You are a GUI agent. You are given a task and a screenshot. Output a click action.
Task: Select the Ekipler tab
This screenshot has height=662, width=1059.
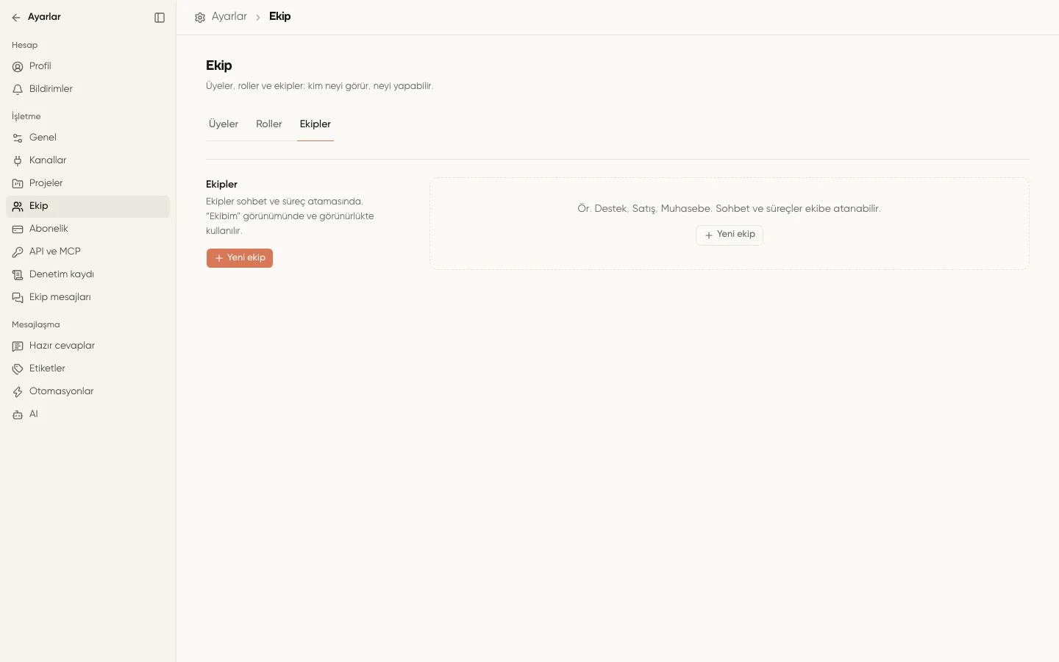(315, 124)
